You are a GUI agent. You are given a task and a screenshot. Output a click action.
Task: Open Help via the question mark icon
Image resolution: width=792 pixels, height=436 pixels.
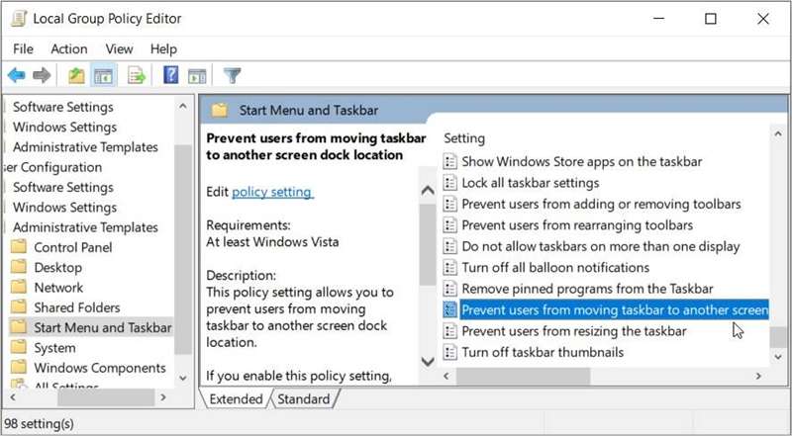click(x=170, y=75)
